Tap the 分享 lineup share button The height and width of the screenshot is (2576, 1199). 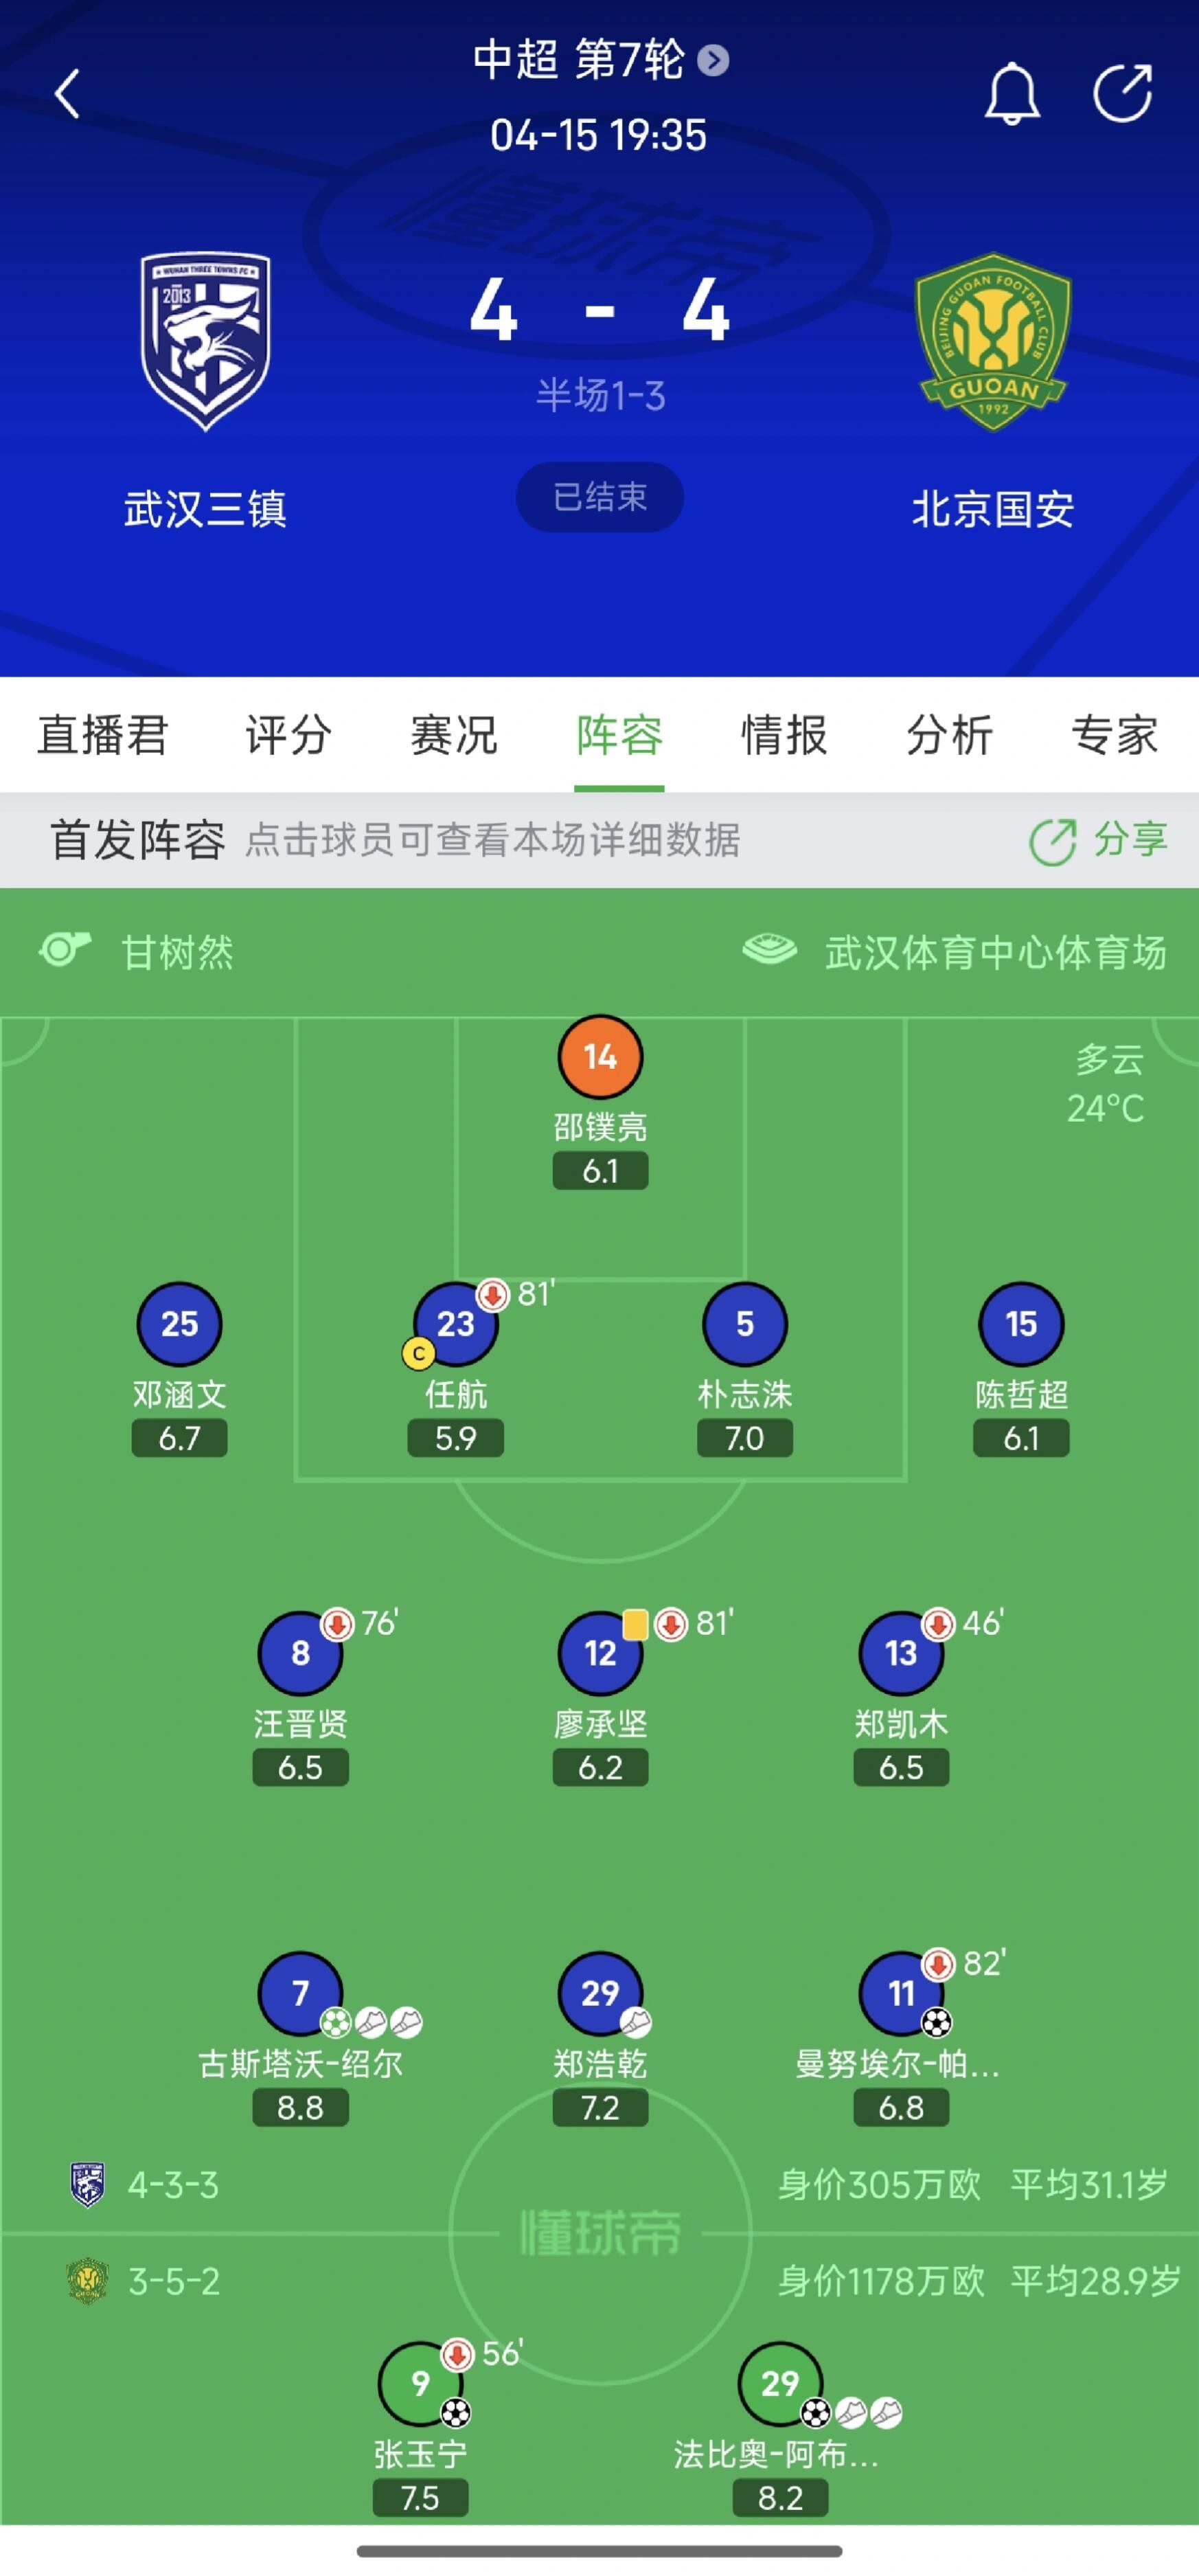1099,840
